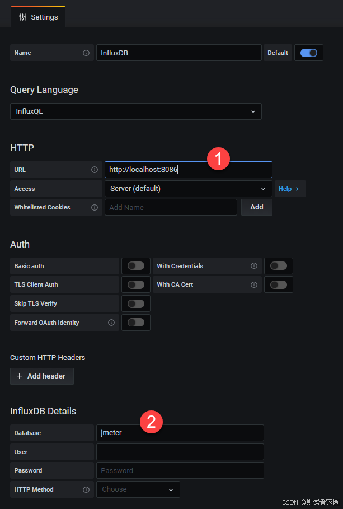Screen dimensions: 343x509
Task: Open the Settings tab
Action: 38,17
